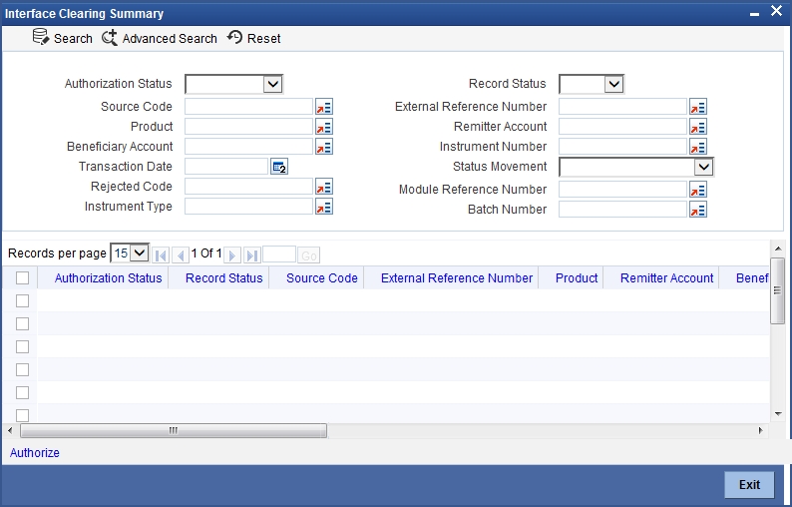The height and width of the screenshot is (507, 792).
Task: Tick the fourth result row checkbox
Action: click(x=22, y=369)
